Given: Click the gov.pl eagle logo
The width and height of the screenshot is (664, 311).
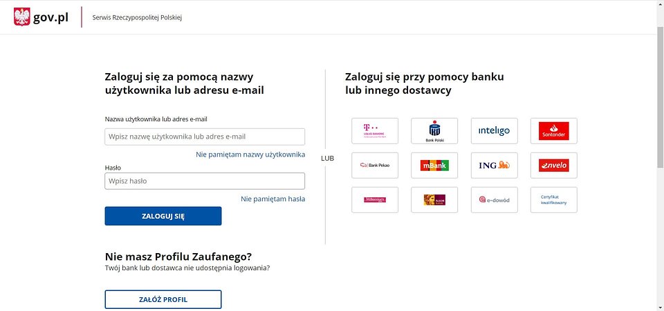Looking at the screenshot, I should click(x=22, y=17).
